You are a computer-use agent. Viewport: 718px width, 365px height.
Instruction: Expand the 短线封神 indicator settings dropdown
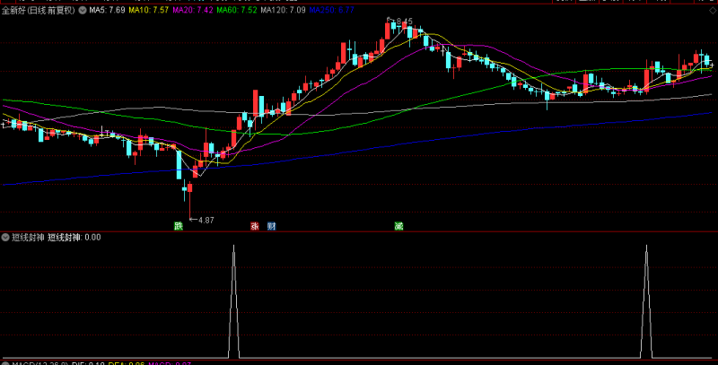[x=5, y=238]
